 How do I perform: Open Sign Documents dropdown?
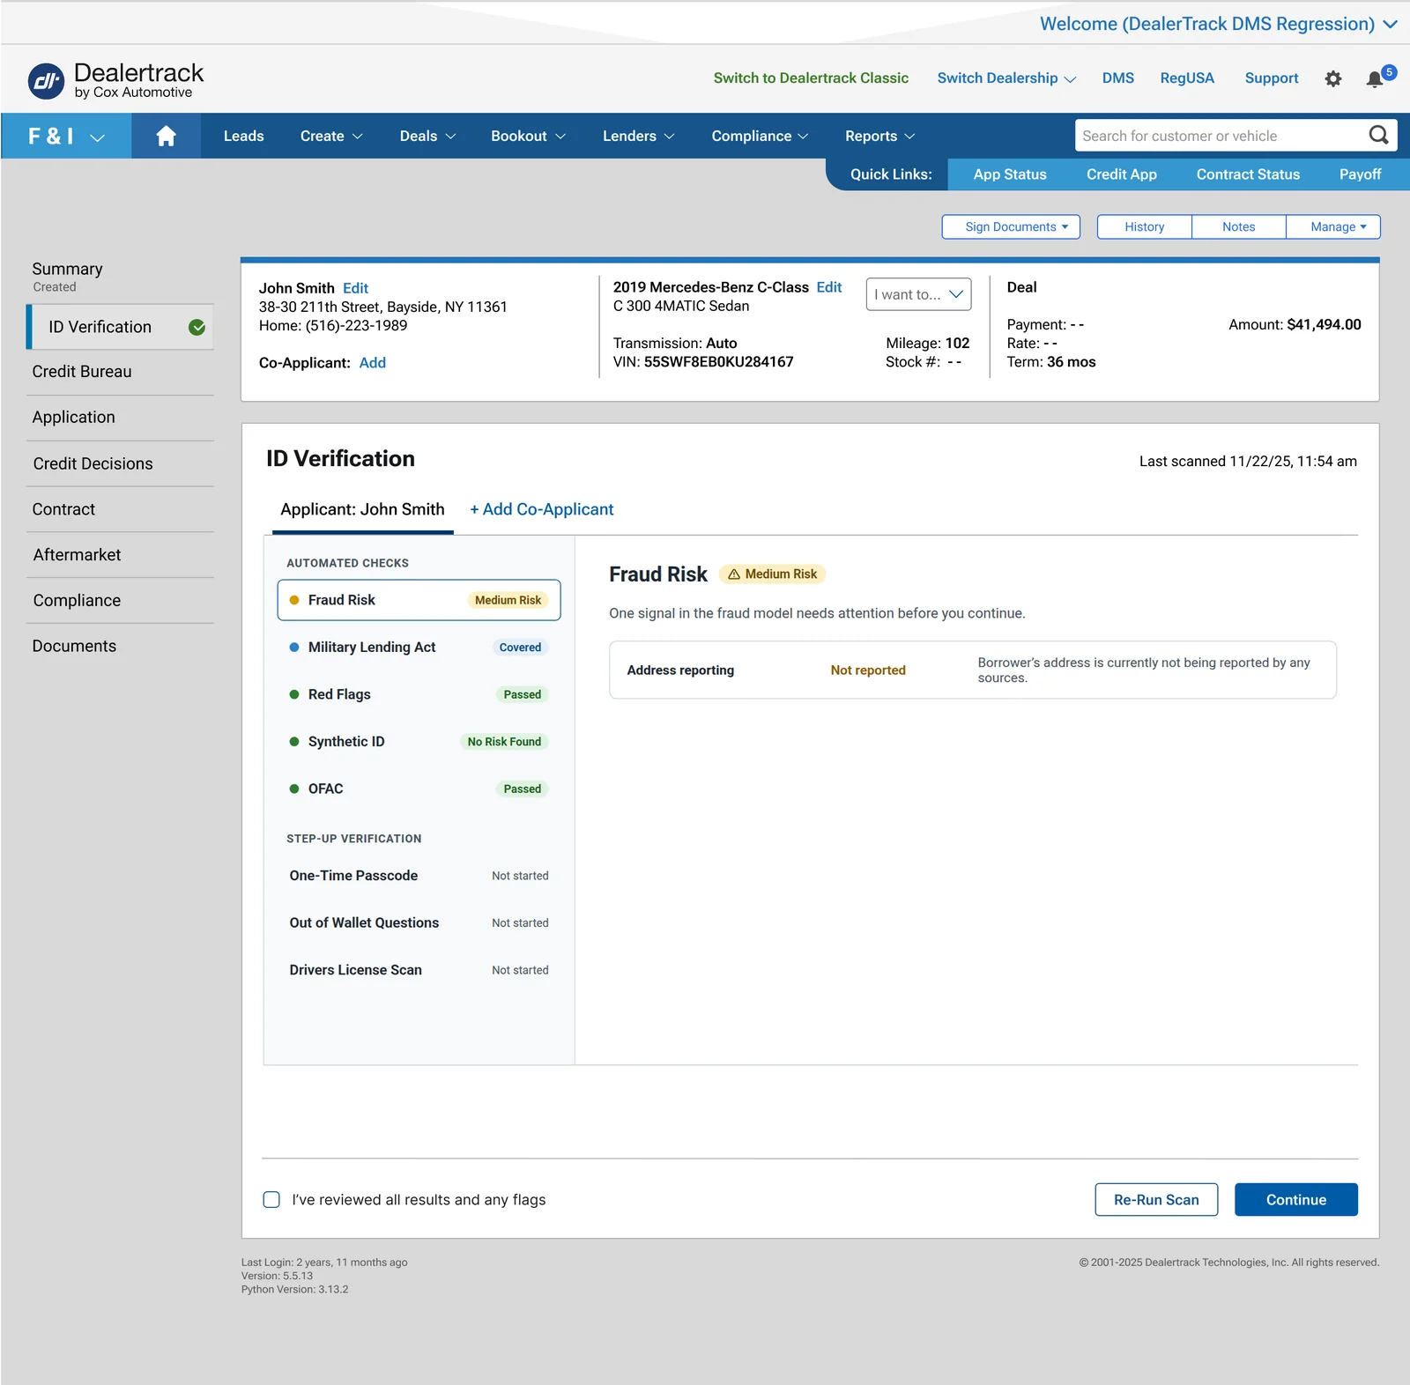tap(1011, 226)
